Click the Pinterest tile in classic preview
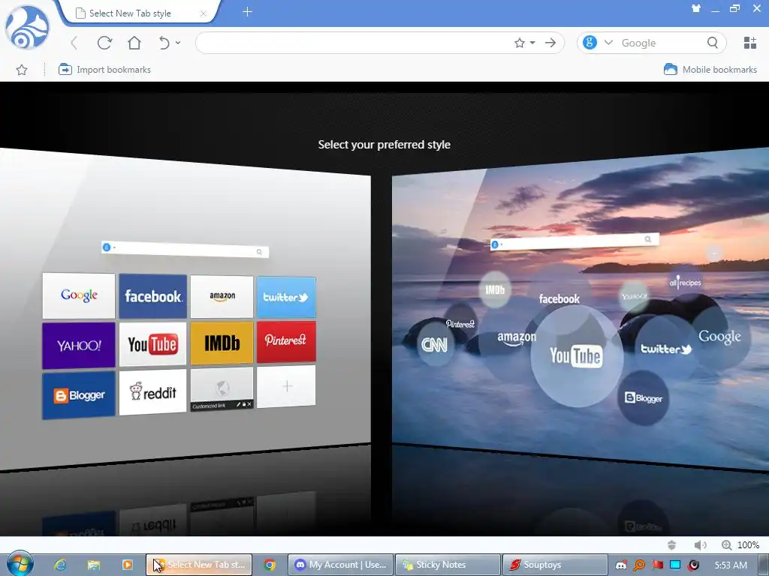The image size is (769, 576). click(286, 341)
